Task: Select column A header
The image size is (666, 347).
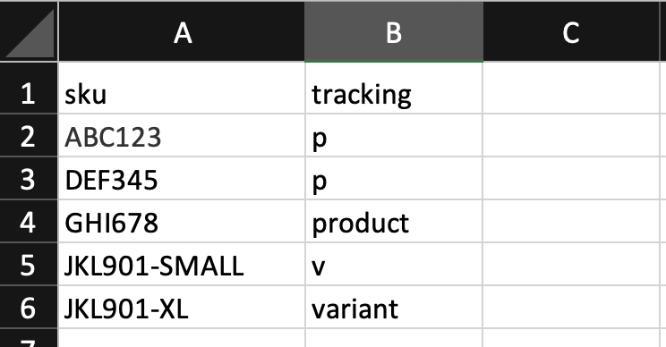Action: [182, 32]
